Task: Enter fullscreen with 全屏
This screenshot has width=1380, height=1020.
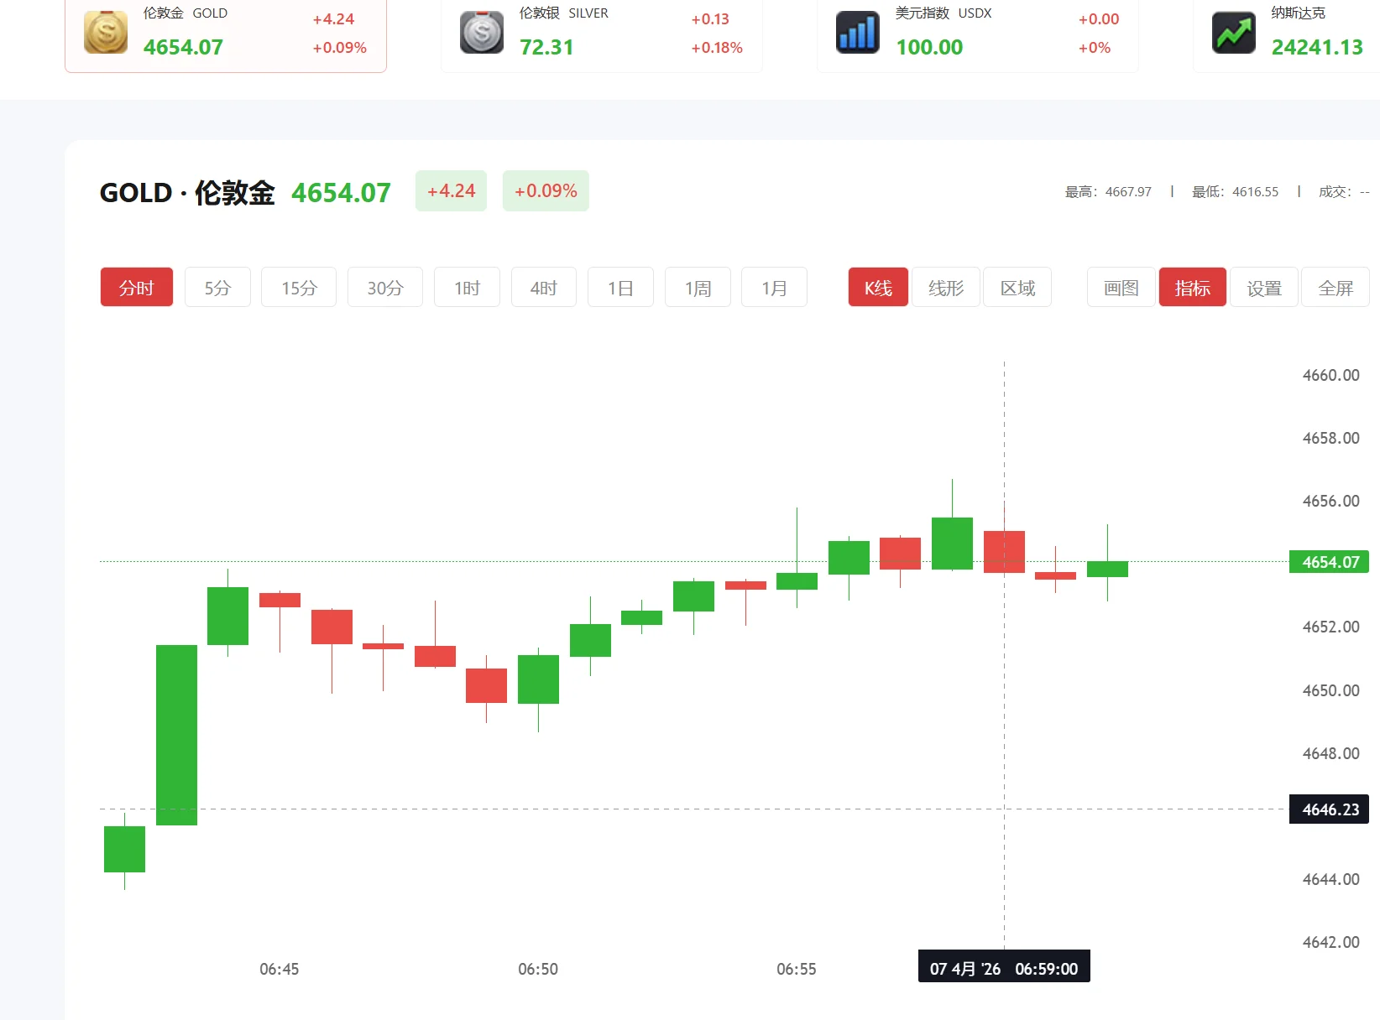Action: click(1336, 287)
